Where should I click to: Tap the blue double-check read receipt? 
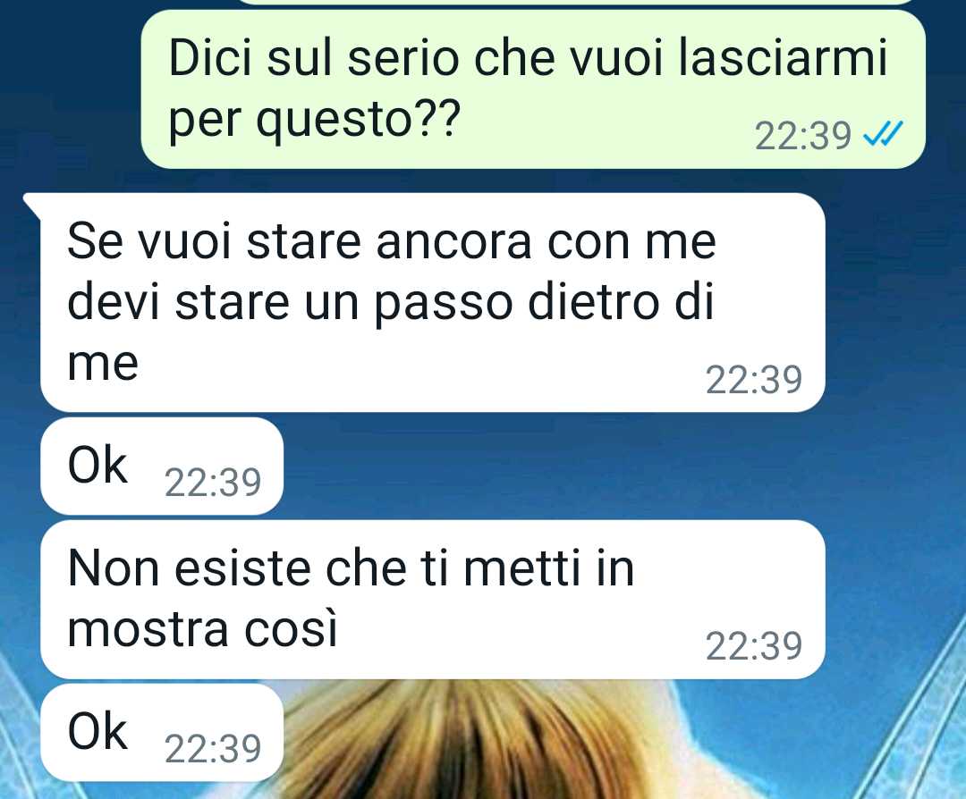[x=883, y=134]
